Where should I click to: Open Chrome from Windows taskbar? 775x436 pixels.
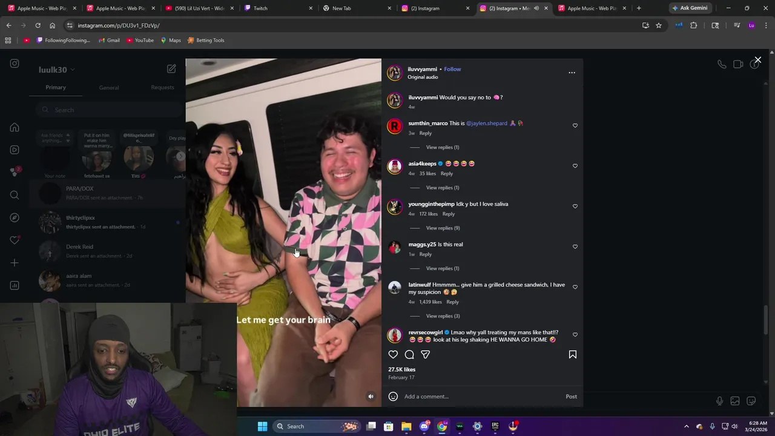(442, 426)
